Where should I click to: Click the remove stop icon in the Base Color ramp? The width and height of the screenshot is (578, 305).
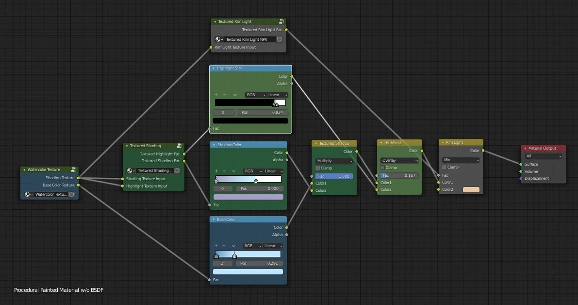coord(225,246)
